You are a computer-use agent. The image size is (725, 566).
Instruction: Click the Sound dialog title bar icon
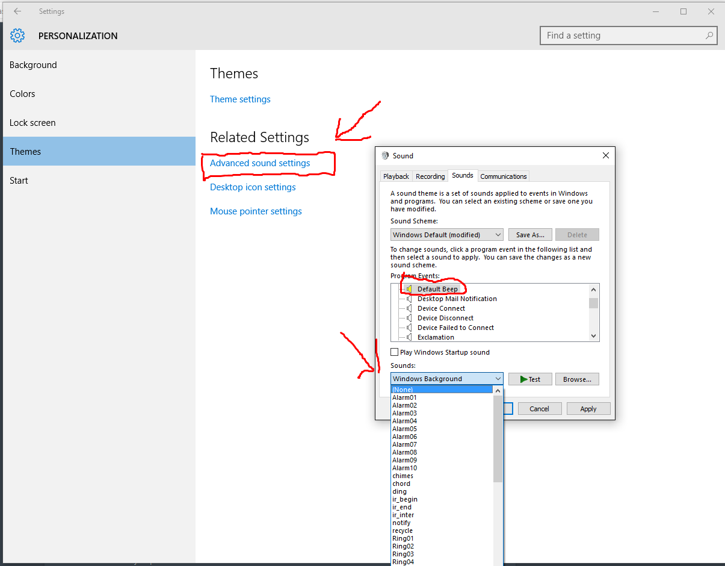click(385, 155)
